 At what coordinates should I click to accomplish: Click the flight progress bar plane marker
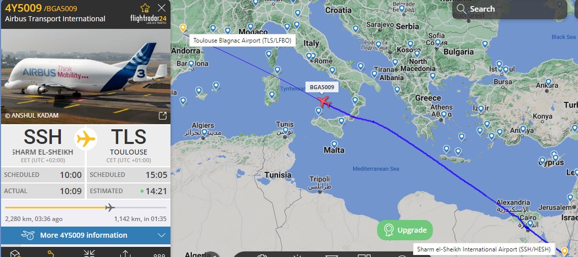coord(110,207)
